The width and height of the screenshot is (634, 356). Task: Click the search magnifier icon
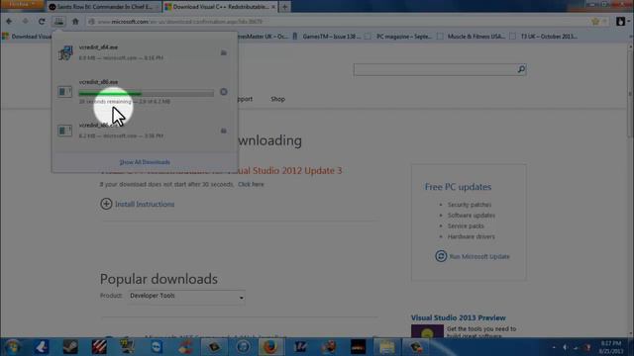522,69
